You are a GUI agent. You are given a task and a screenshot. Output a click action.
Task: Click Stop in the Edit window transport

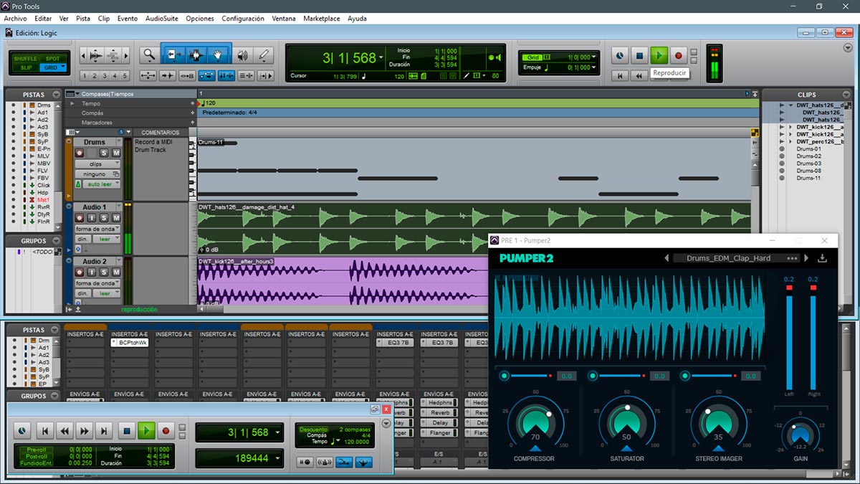click(640, 55)
